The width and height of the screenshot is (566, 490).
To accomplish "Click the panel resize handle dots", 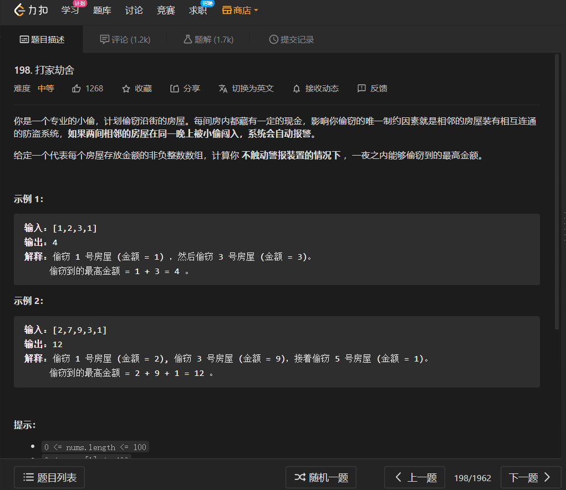I will coord(564,227).
